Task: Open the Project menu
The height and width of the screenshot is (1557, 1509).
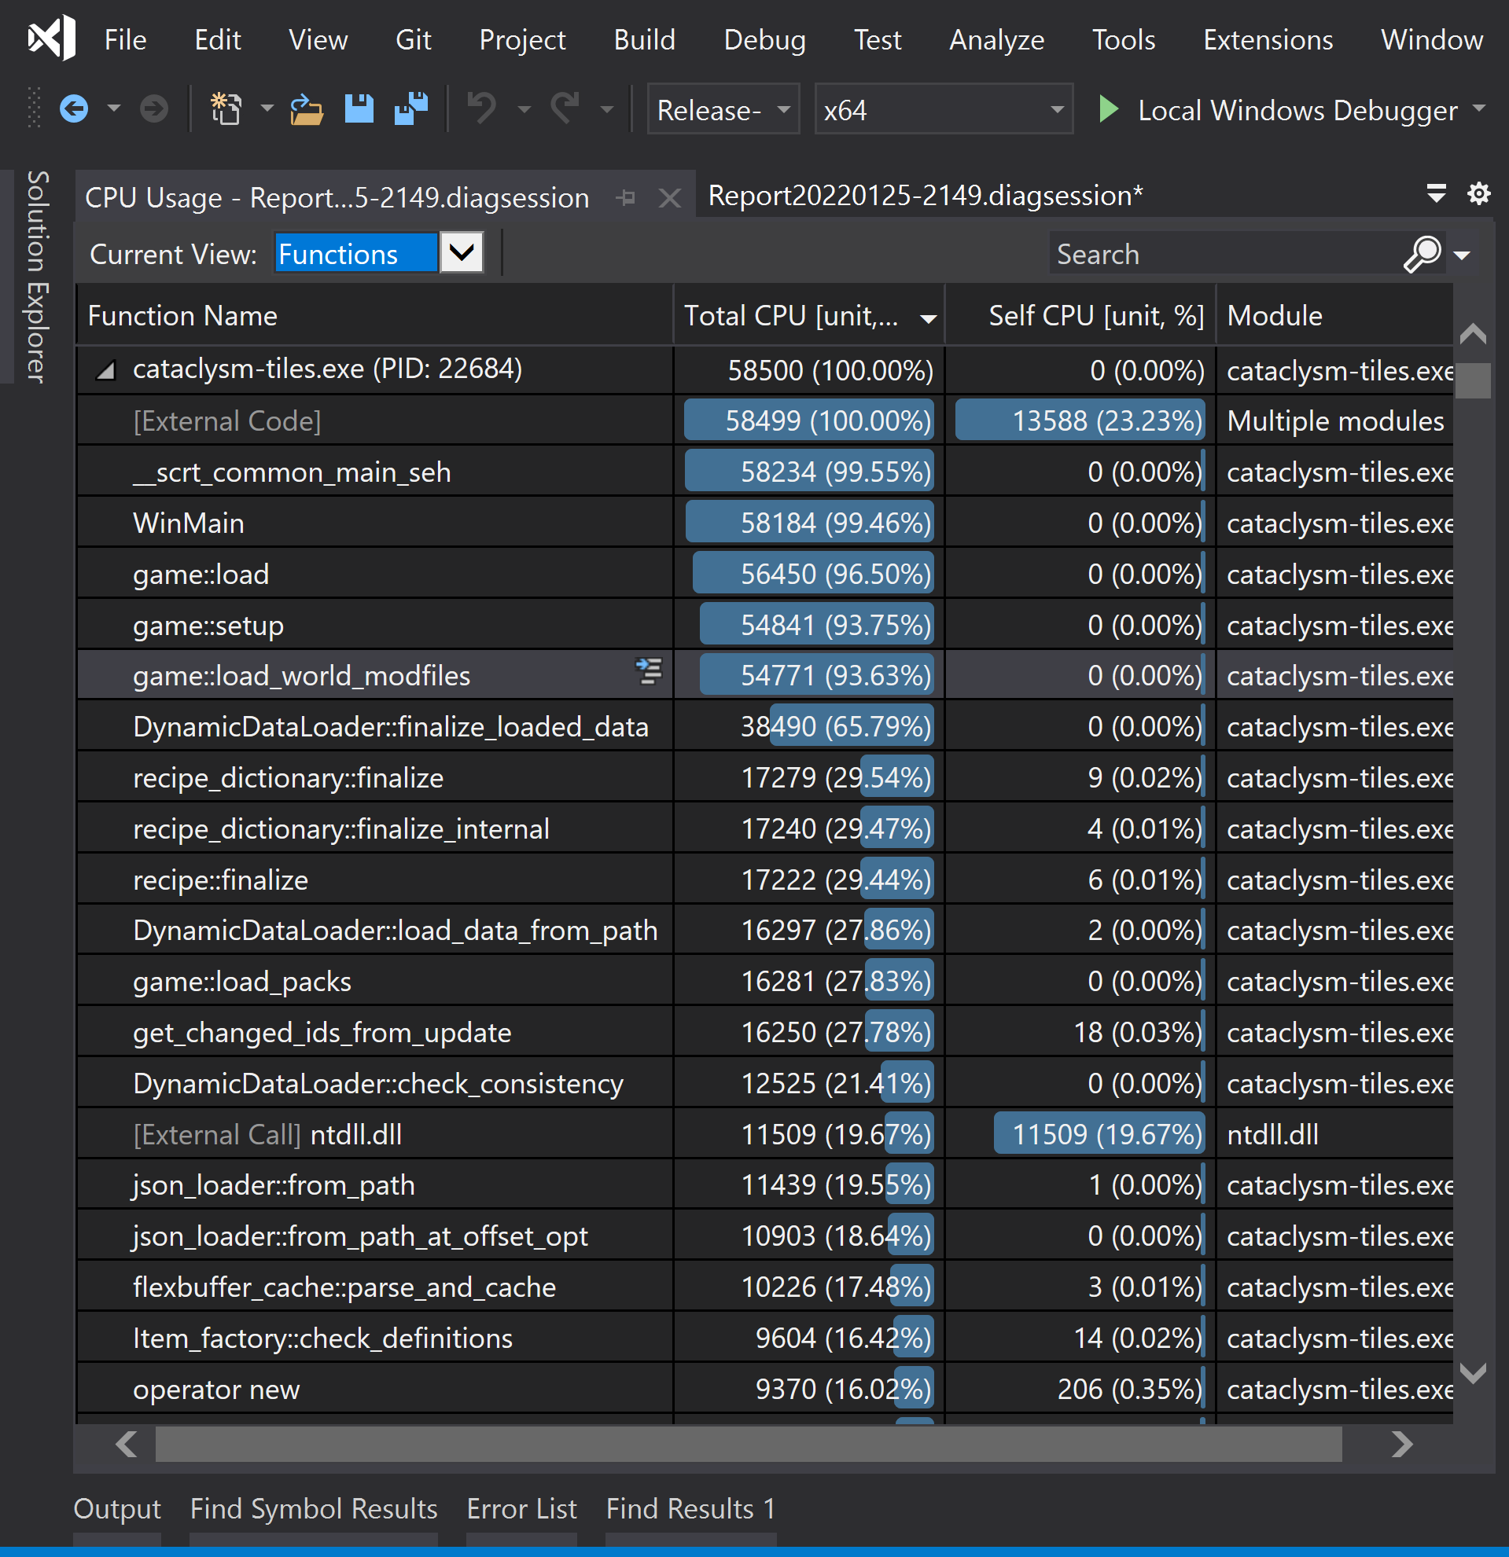Action: [522, 40]
